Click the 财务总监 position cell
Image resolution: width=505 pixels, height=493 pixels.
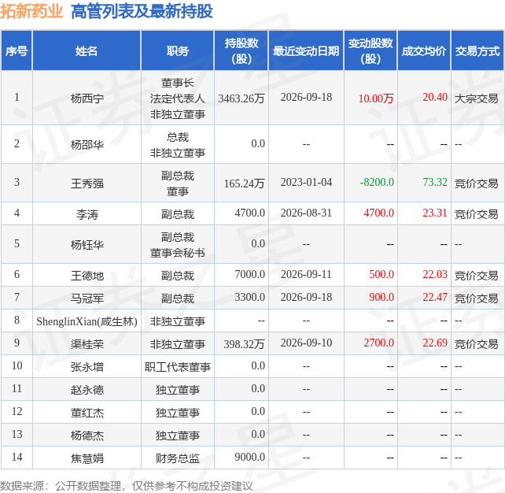178,458
